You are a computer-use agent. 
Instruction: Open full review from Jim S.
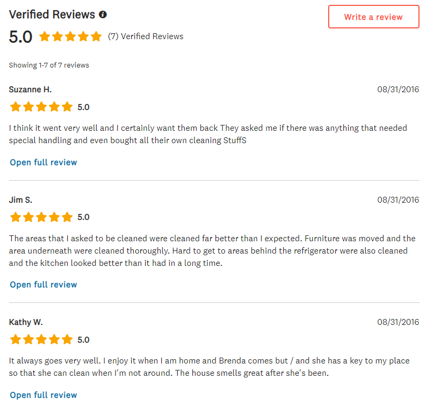click(44, 285)
